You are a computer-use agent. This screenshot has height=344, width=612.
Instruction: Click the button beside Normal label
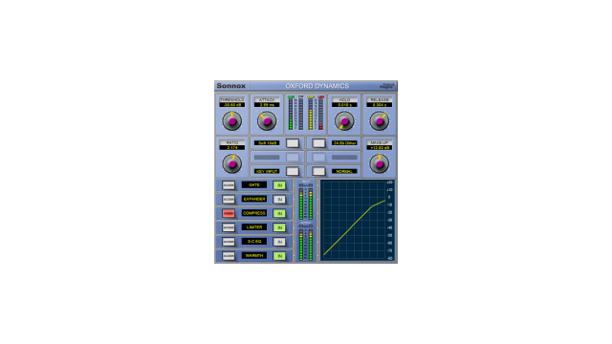[318, 171]
